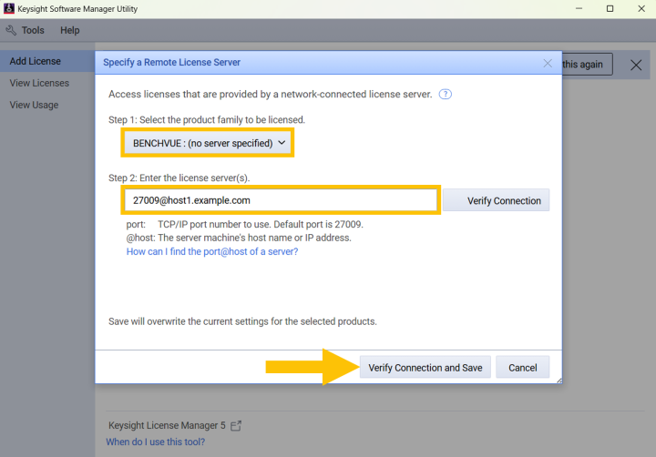Click Verify Connection and Save

click(x=425, y=368)
